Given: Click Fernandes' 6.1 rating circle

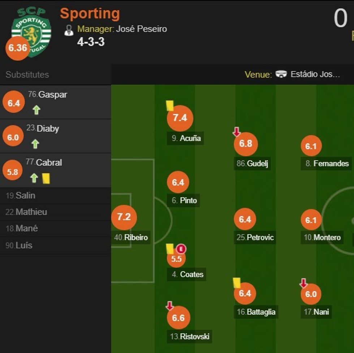Looking at the screenshot, I should pos(311,146).
